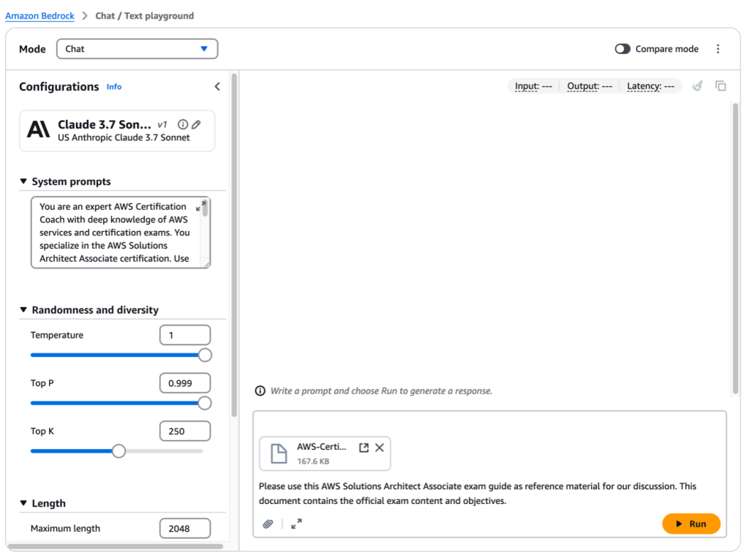Collapse the System prompts section
Screen dimensions: 749x558
coord(23,181)
